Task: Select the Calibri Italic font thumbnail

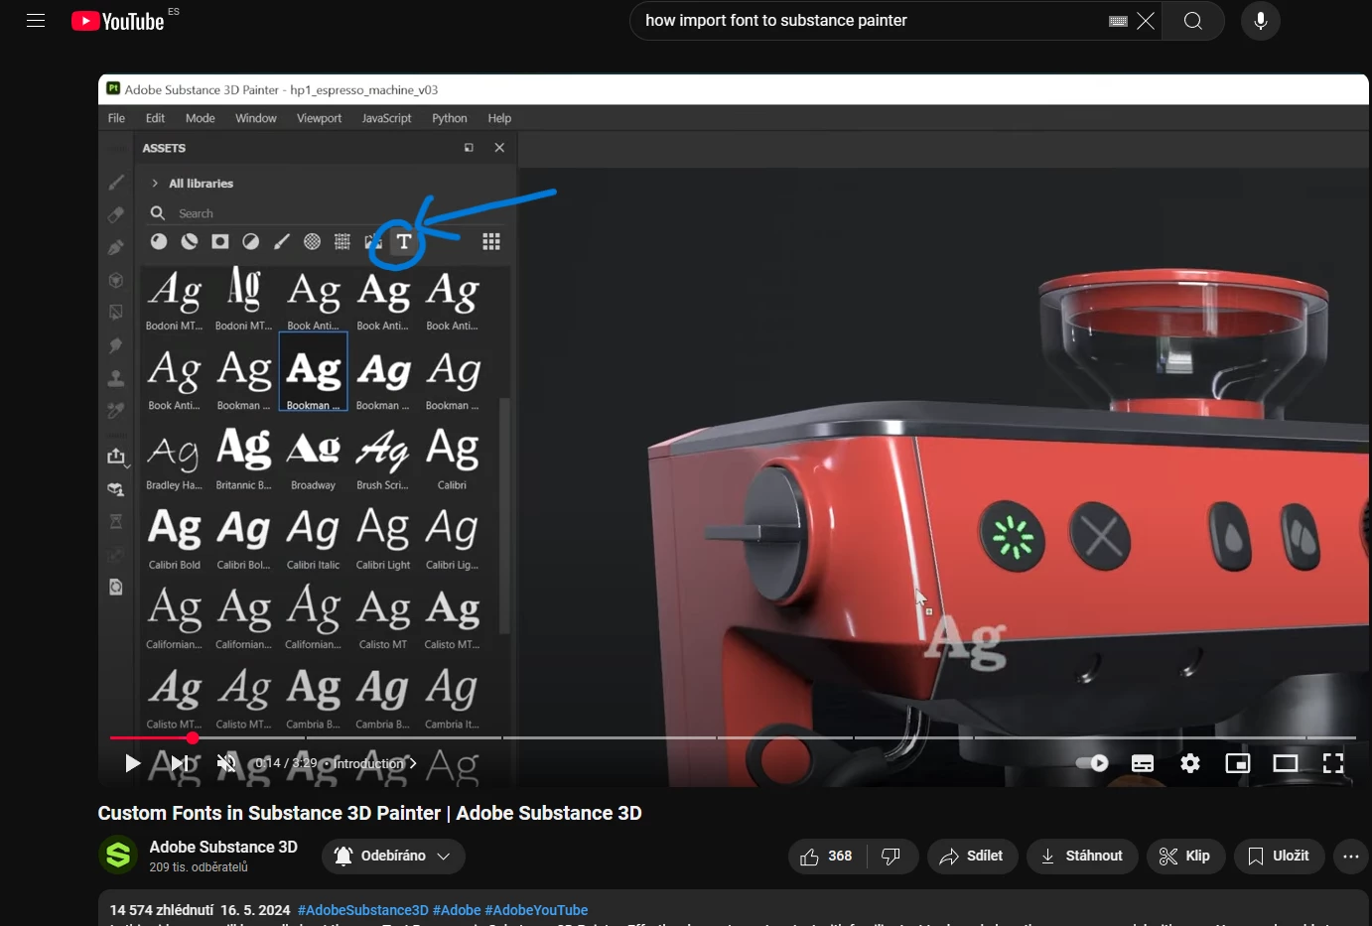Action: click(x=313, y=536)
